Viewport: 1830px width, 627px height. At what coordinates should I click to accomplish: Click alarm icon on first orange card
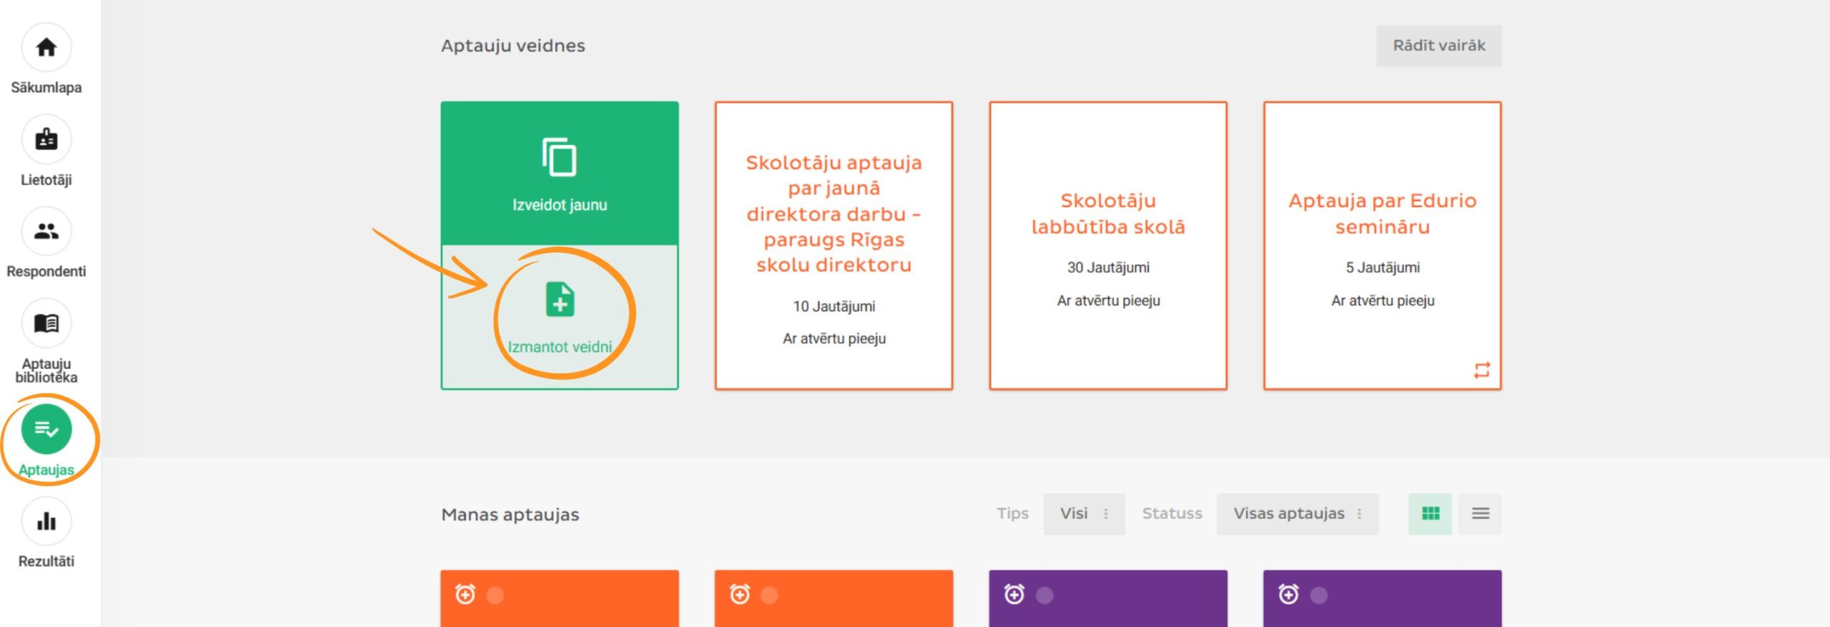point(465,594)
